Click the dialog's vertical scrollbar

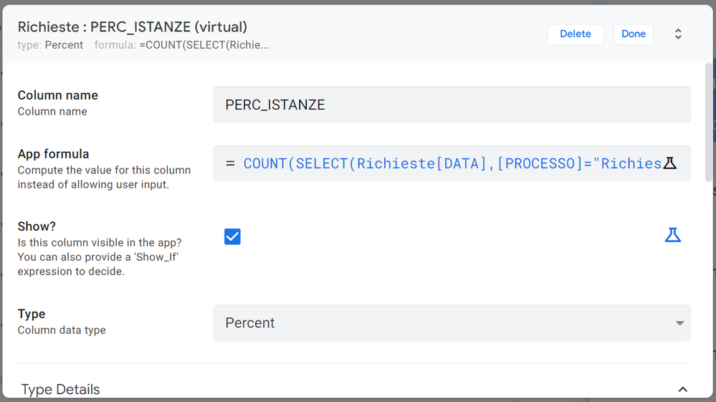(x=709, y=123)
